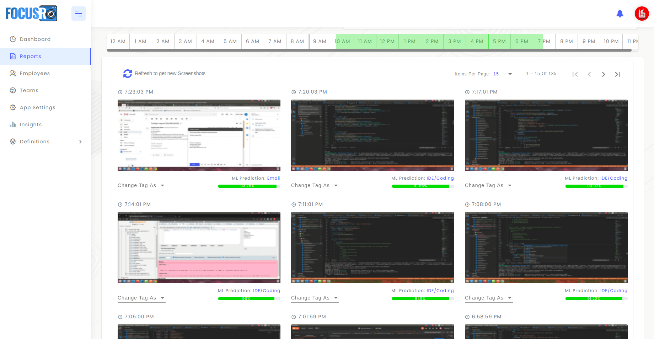Click the refresh screenshots icon

point(127,74)
